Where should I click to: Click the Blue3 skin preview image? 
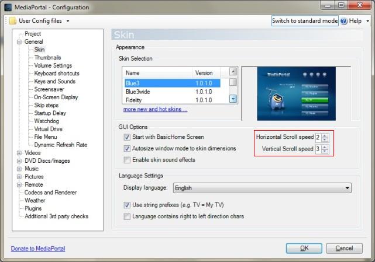297,93
